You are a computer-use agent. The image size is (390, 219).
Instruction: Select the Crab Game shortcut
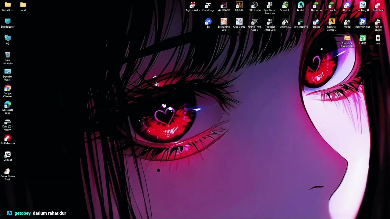[239, 23]
